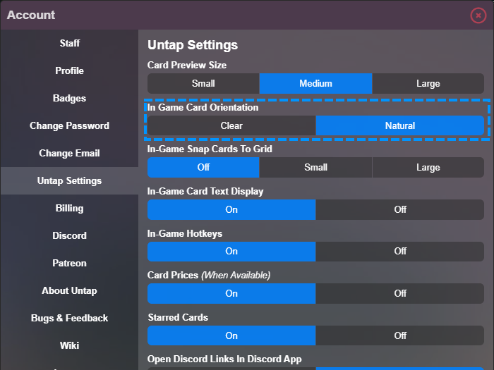Open the Discord section

69,235
